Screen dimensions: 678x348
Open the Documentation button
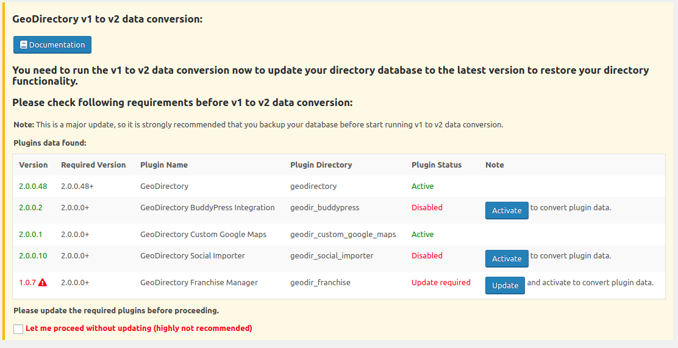click(x=52, y=45)
